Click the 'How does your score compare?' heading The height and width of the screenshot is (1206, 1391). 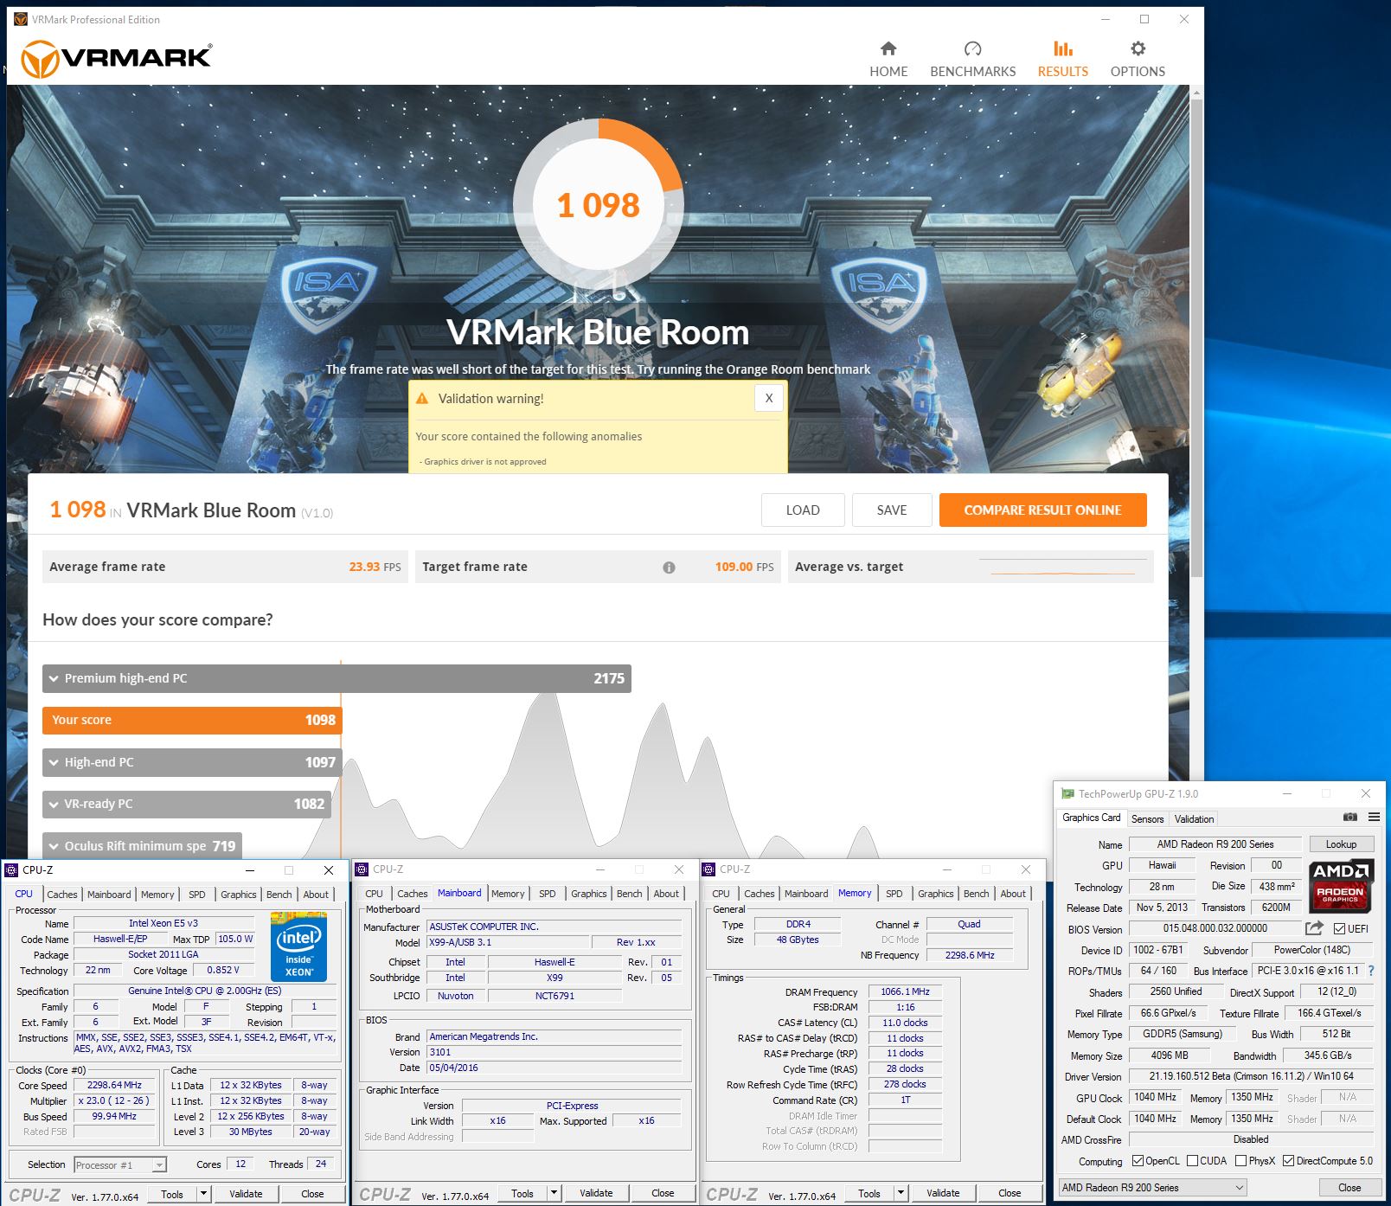(x=157, y=619)
